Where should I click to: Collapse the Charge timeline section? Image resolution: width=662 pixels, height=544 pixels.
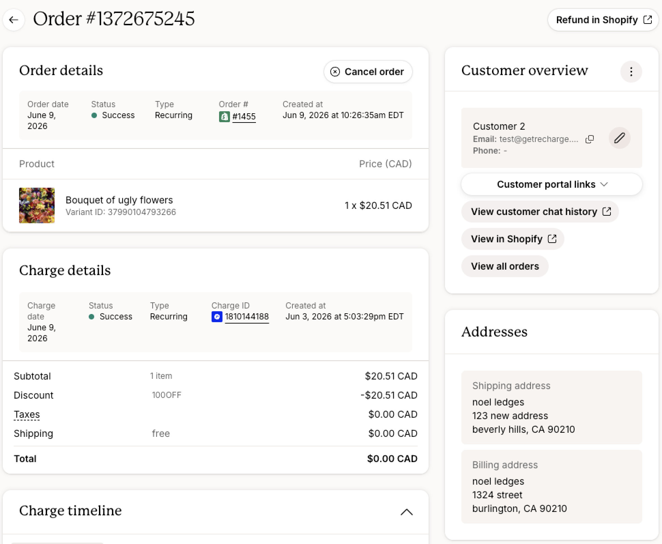406,512
